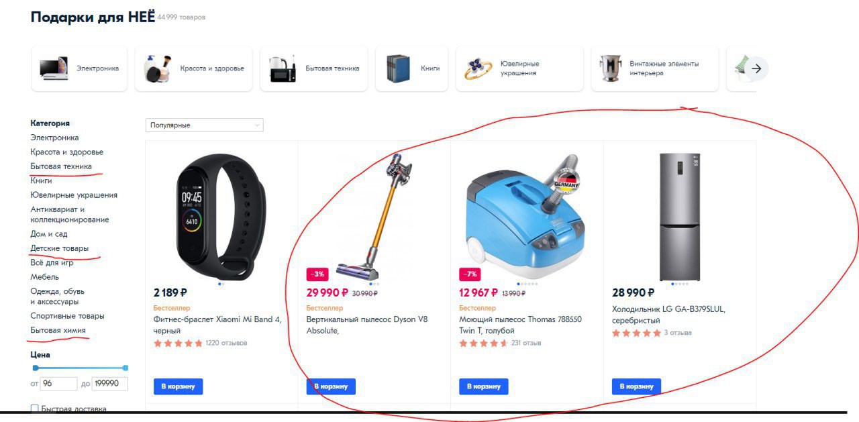Enable the Быстрая доставка checkbox

click(x=35, y=409)
